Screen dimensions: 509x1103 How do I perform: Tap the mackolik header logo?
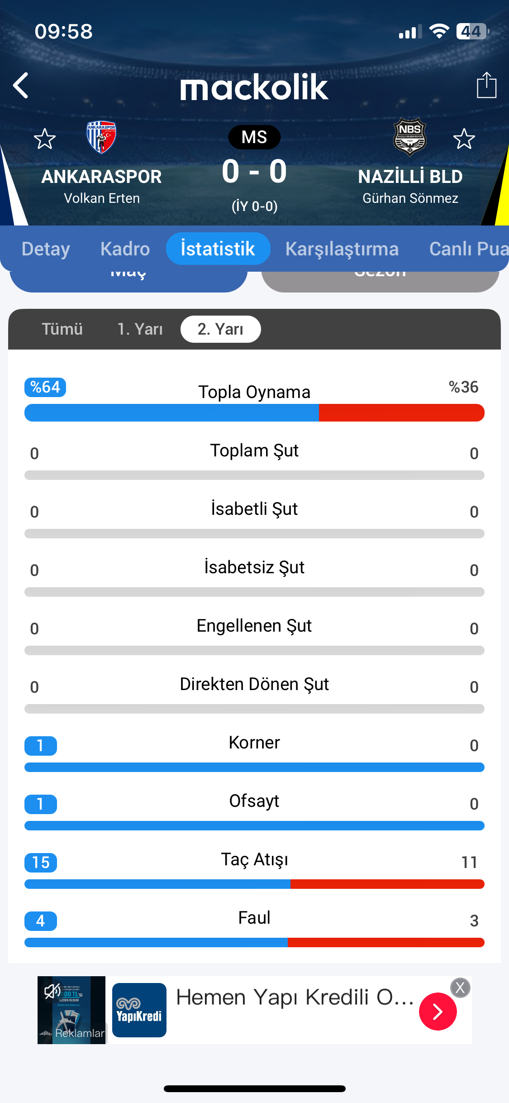(x=254, y=87)
